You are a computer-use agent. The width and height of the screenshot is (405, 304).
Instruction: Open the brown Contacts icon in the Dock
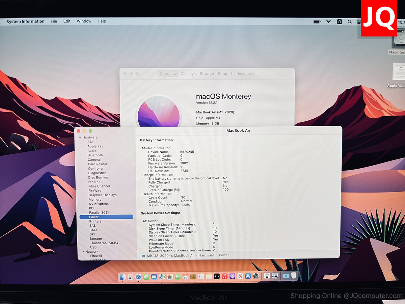click(x=193, y=277)
